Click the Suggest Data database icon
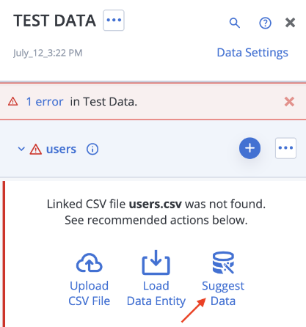Image resolution: width=306 pixels, height=327 pixels. point(223,262)
